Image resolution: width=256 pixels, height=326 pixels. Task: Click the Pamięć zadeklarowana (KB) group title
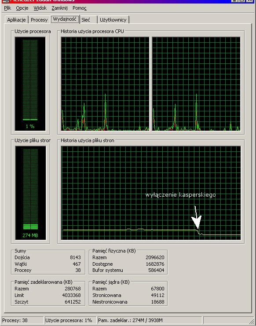[43, 282]
